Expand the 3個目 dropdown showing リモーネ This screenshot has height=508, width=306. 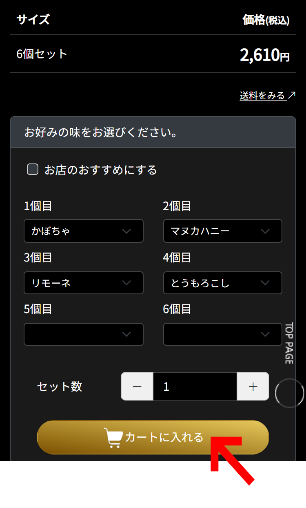[x=83, y=283]
